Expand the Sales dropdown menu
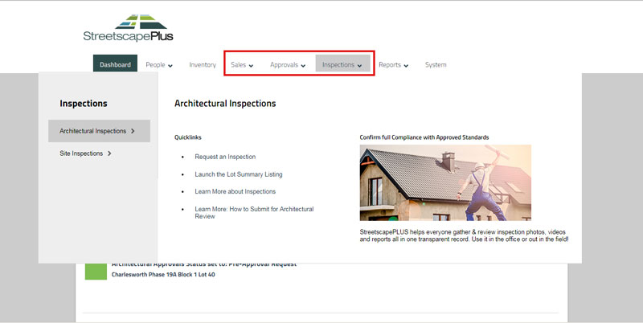The height and width of the screenshot is (323, 643). tap(242, 65)
